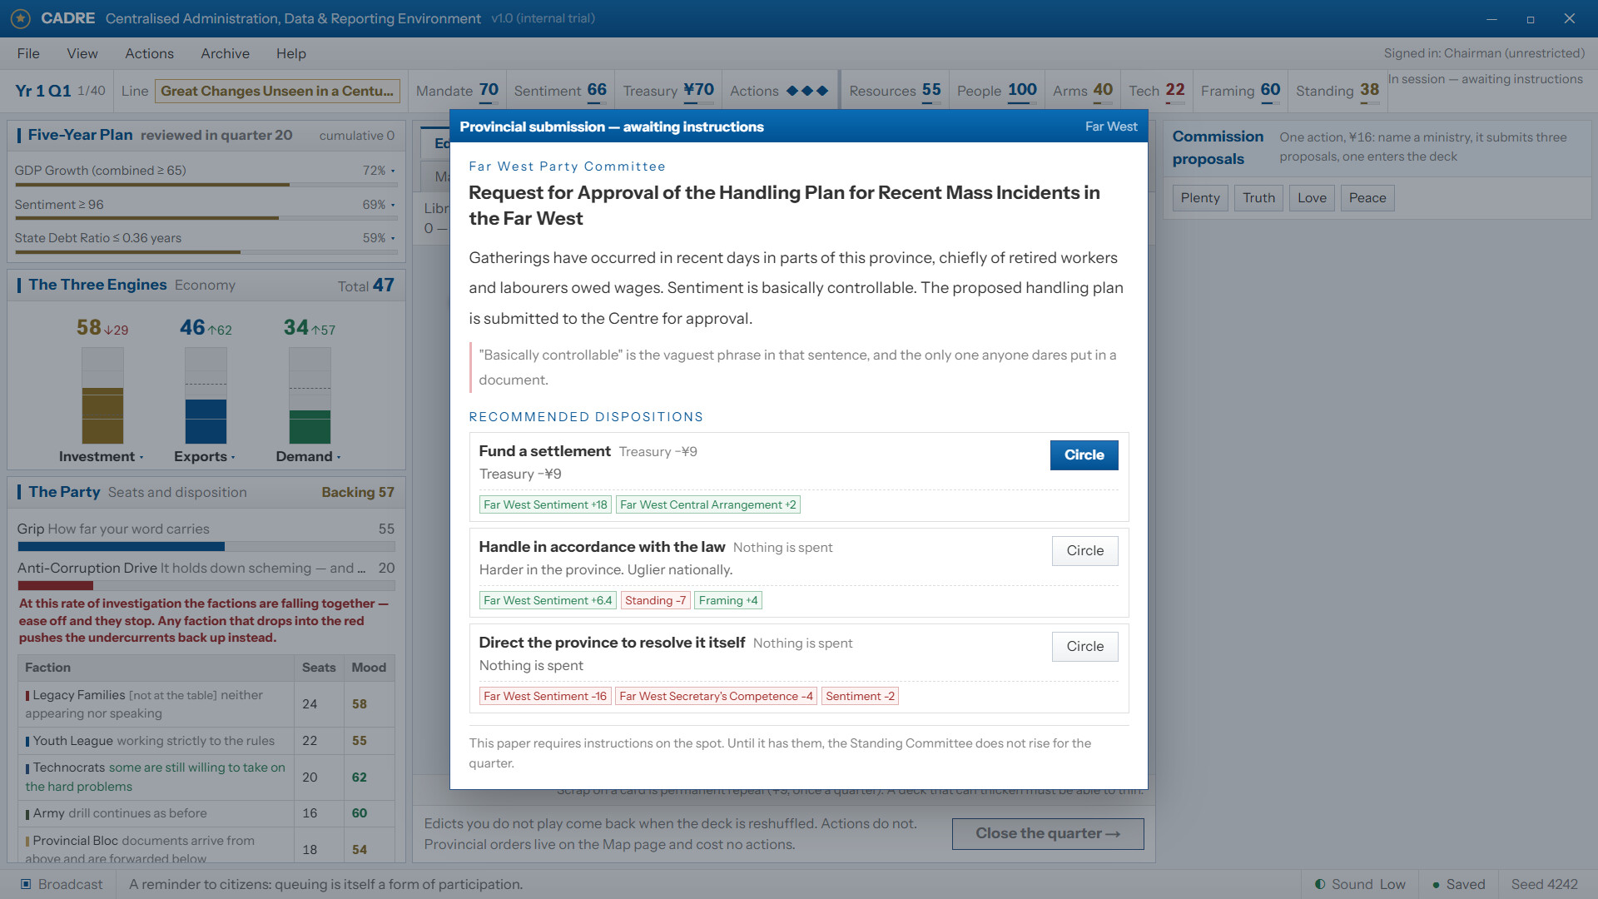Click the 'Sentiment -2' effect tag
This screenshot has height=899, width=1598.
pos(860,696)
